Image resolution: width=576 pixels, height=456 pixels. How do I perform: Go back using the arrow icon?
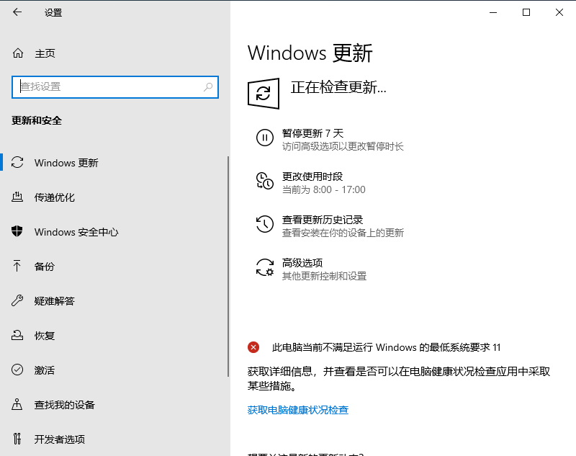(17, 12)
